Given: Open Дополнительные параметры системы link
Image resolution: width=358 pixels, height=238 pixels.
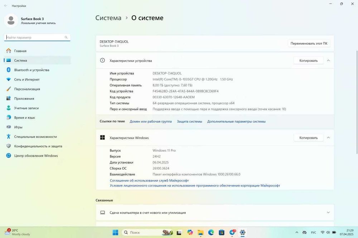Looking at the screenshot, I should [x=236, y=122].
